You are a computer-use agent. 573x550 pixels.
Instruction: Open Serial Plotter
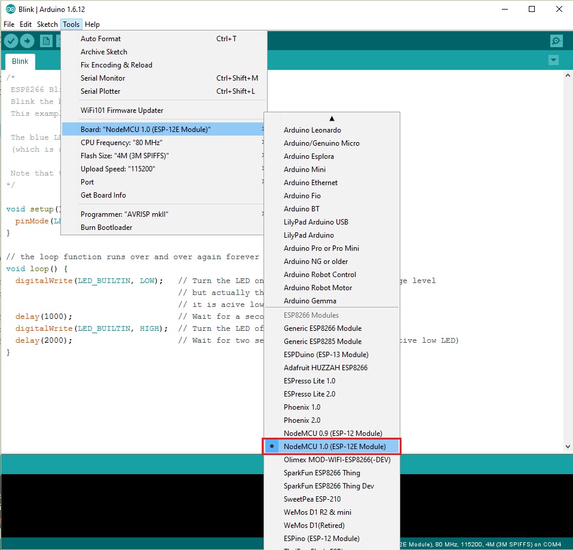[x=163, y=91]
